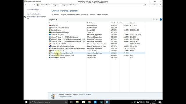Open the Organize dropdown menu
The width and height of the screenshot is (186, 104).
click(x=53, y=19)
